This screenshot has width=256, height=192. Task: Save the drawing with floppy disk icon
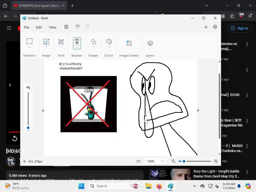coord(66,27)
